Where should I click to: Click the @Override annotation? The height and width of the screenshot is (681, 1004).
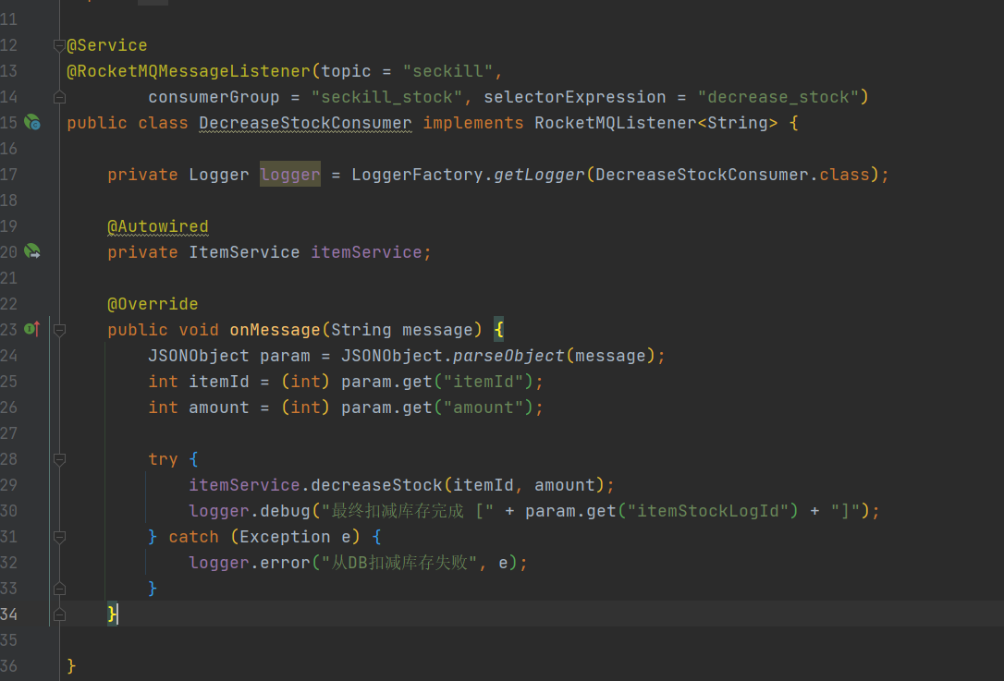pos(153,304)
